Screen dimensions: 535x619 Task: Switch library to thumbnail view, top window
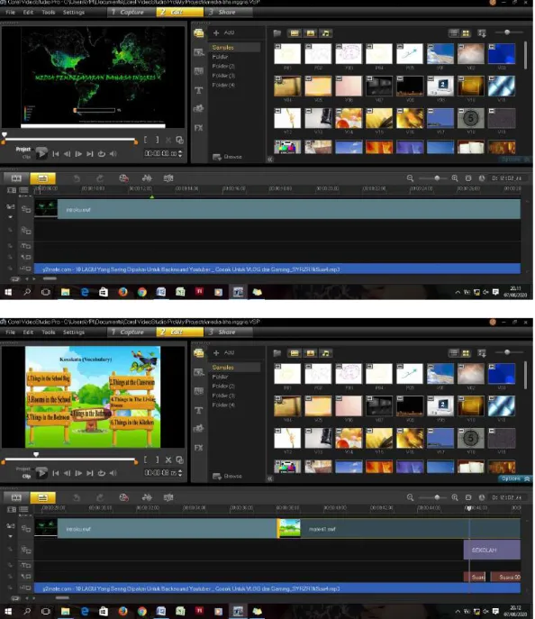point(466,33)
